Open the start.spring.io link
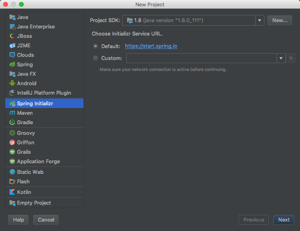The height and width of the screenshot is (231, 300). (x=151, y=46)
